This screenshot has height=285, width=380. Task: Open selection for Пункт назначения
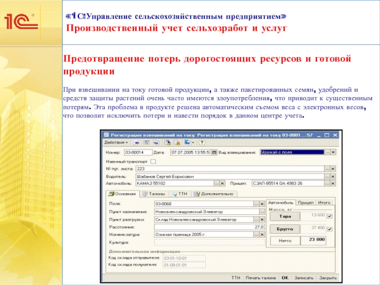262,212
